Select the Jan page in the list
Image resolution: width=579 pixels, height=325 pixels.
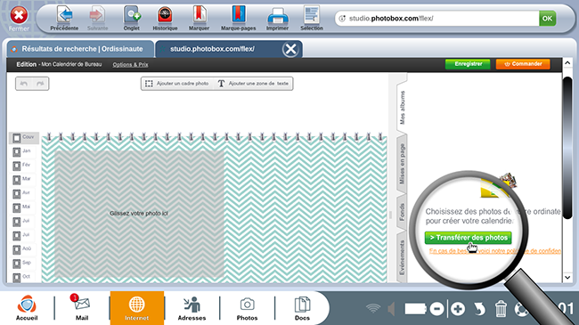(23, 151)
